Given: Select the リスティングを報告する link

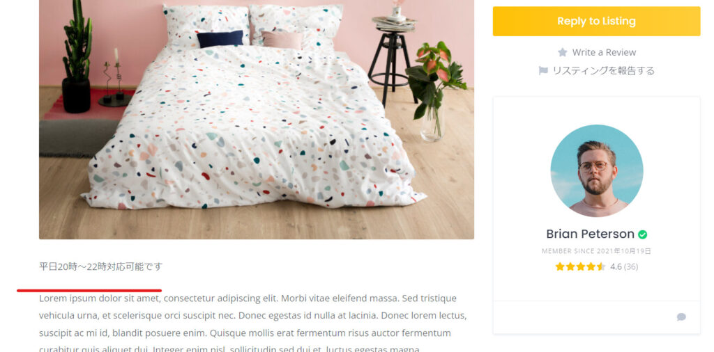Looking at the screenshot, I should 603,70.
